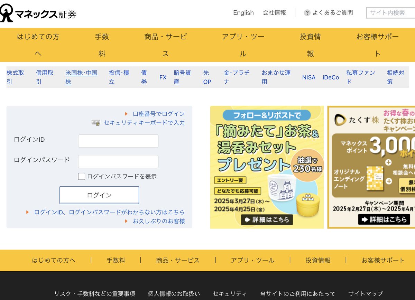Click the forgot login ID and password link
415x300 pixels.
pos(109,212)
